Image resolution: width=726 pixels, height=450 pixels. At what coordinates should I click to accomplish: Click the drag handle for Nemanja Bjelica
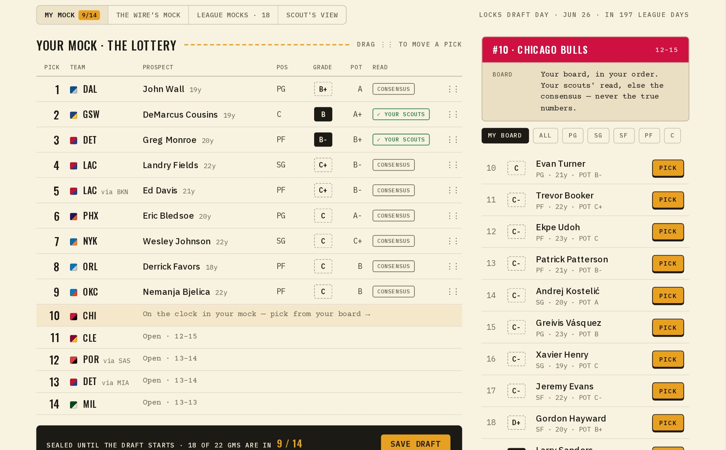click(x=453, y=292)
